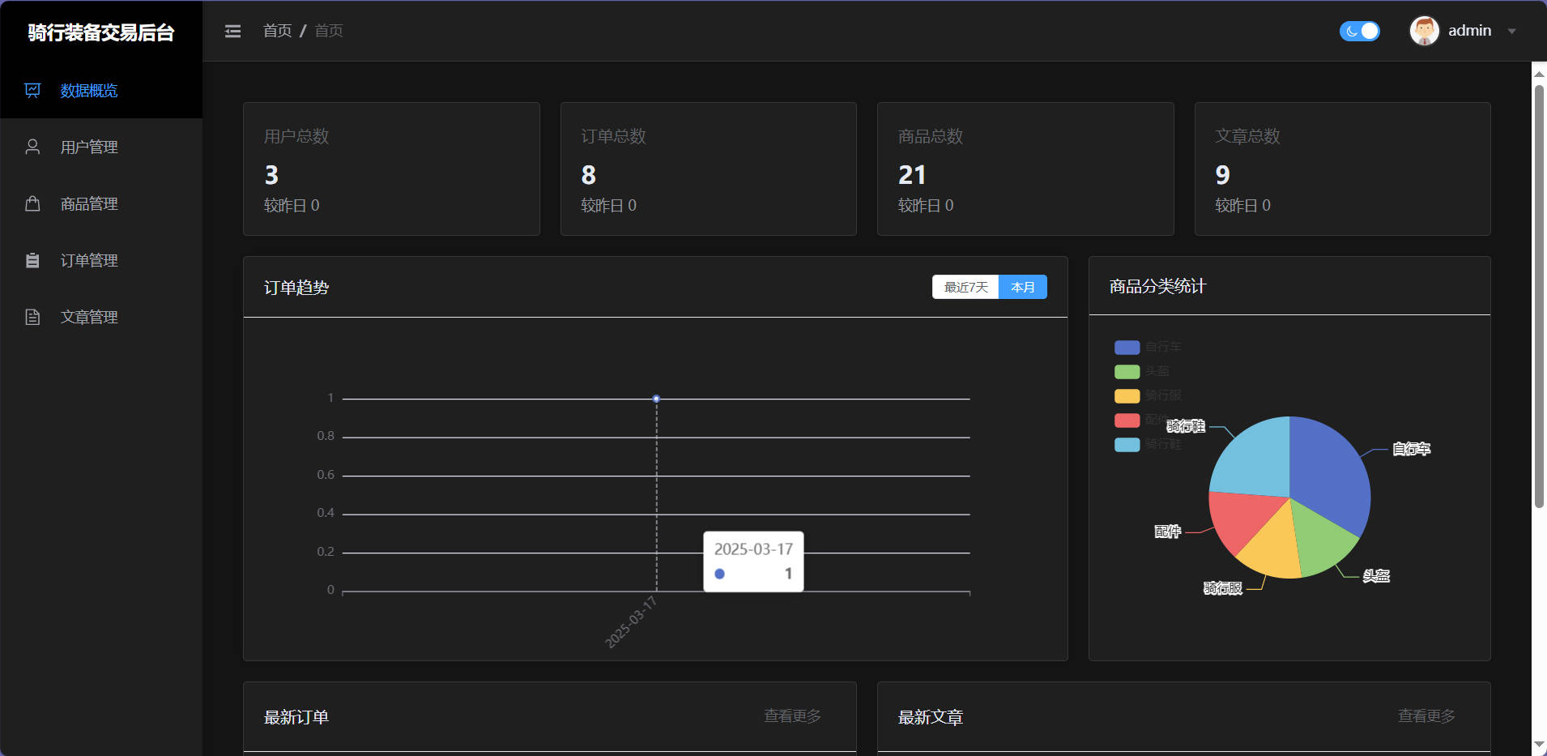Click the first 首页 breadcrumb link
1547x756 pixels.
point(277,31)
